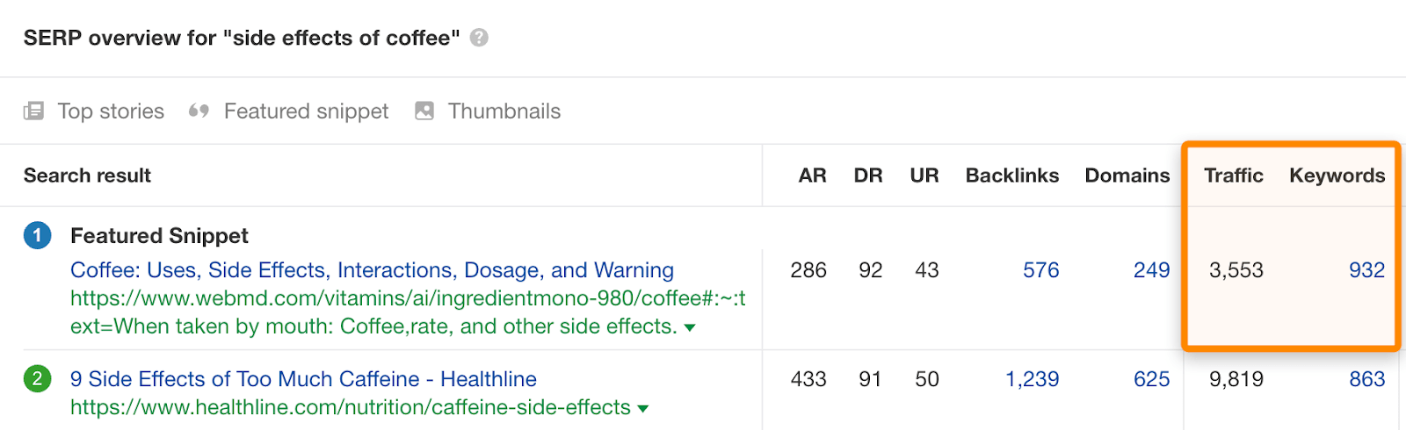Select the Thumbnails SERP feature
The image size is (1406, 430).
click(504, 111)
